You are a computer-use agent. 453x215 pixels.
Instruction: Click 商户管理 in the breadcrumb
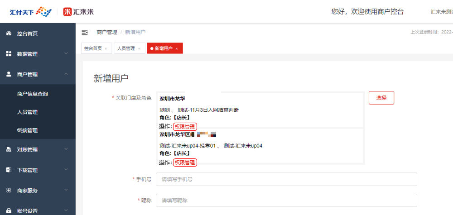pyautogui.click(x=107, y=32)
